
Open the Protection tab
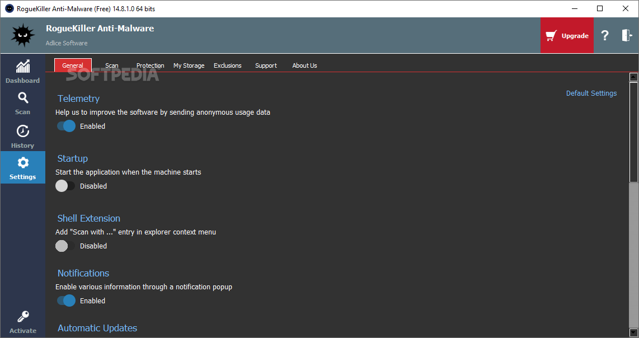point(151,65)
